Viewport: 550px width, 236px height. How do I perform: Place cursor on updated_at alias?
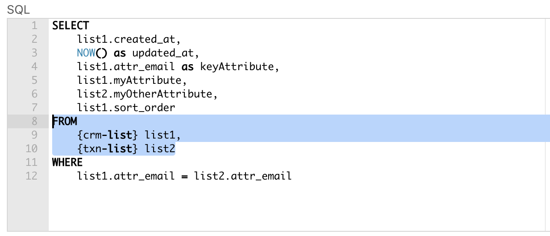point(163,53)
